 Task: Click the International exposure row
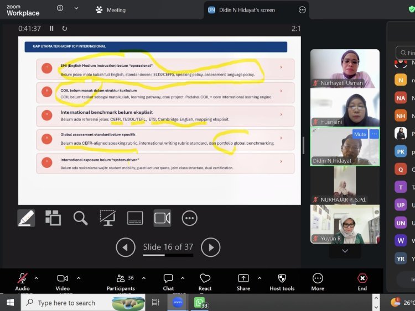click(x=165, y=164)
